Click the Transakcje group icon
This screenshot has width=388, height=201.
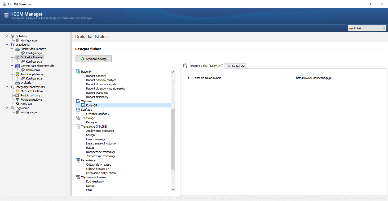(x=78, y=118)
